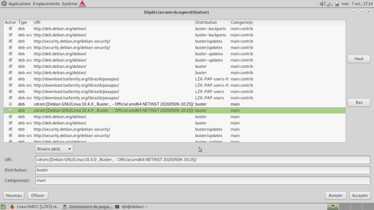Open the Applications menu
The image size is (374, 210).
click(19, 4)
